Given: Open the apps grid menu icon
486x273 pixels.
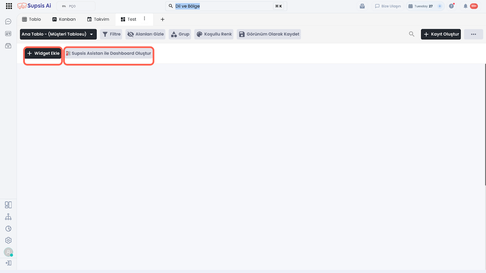Looking at the screenshot, I should coord(9,6).
